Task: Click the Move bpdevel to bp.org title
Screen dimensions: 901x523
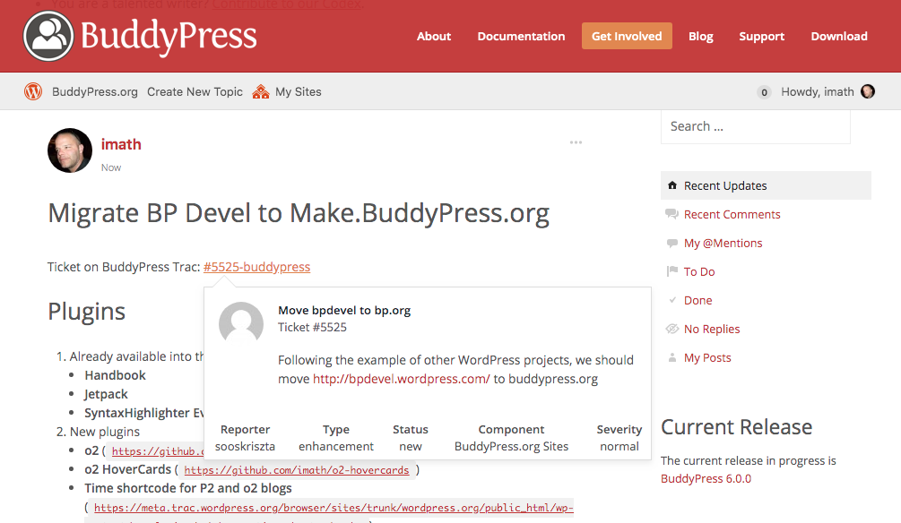Action: (344, 311)
